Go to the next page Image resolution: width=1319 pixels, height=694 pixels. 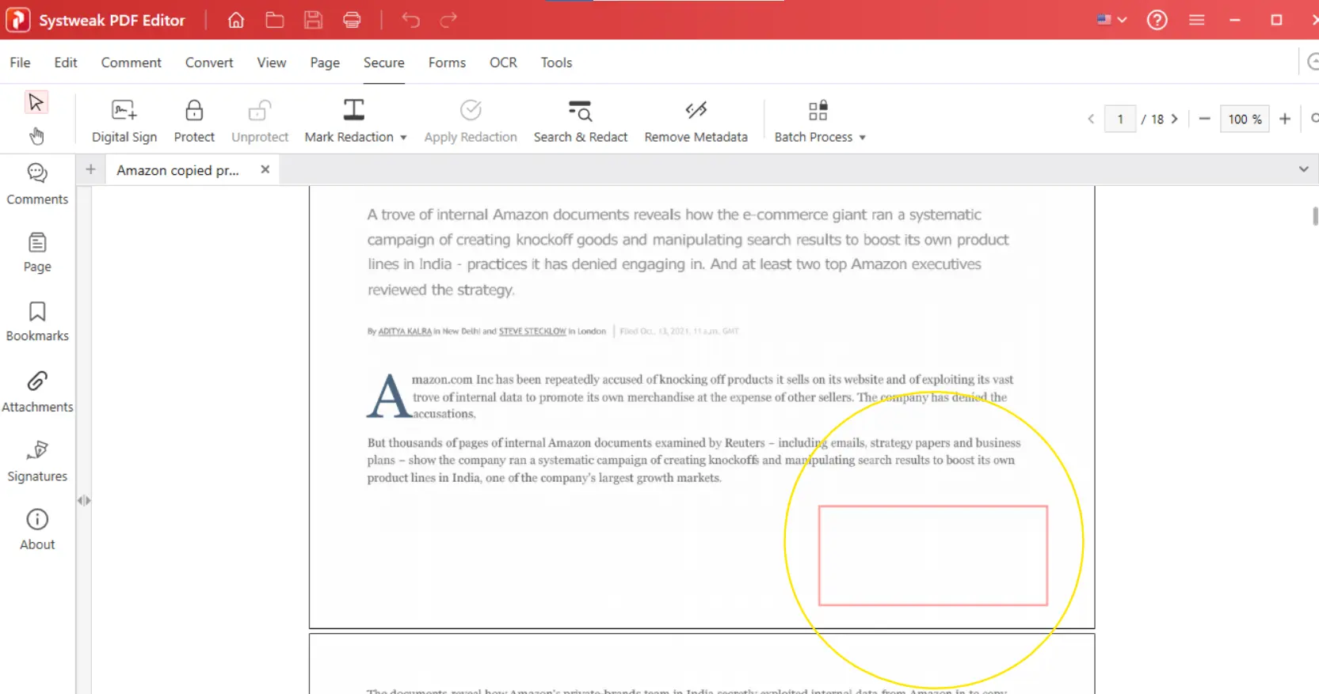[1175, 119]
